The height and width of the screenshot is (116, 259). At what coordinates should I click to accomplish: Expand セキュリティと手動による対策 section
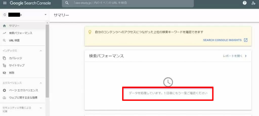(41, 108)
